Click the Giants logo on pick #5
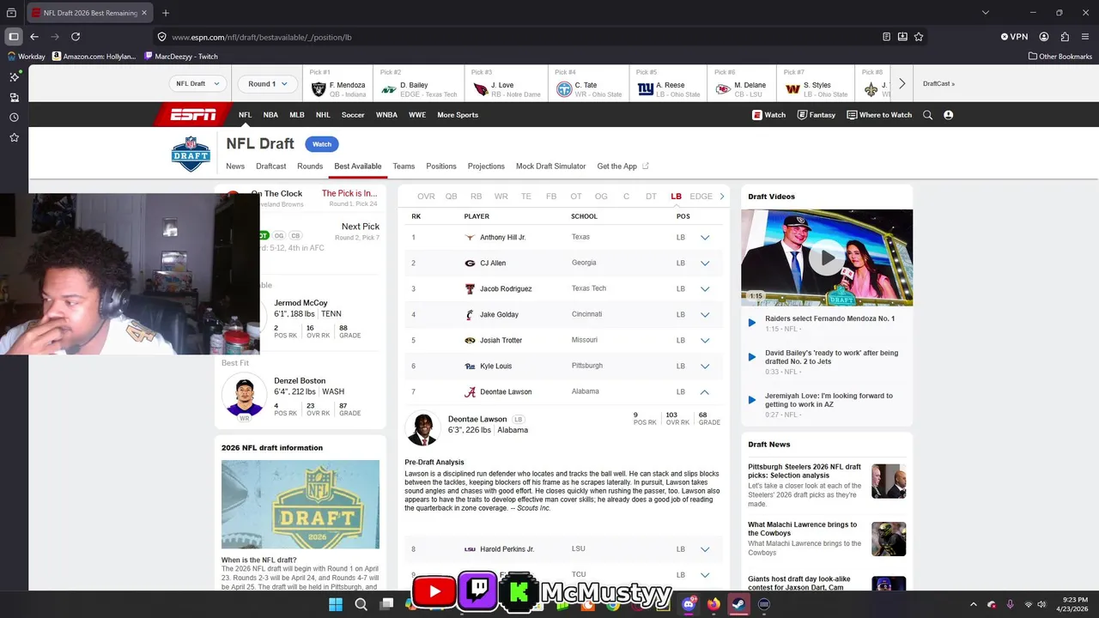 click(x=646, y=89)
